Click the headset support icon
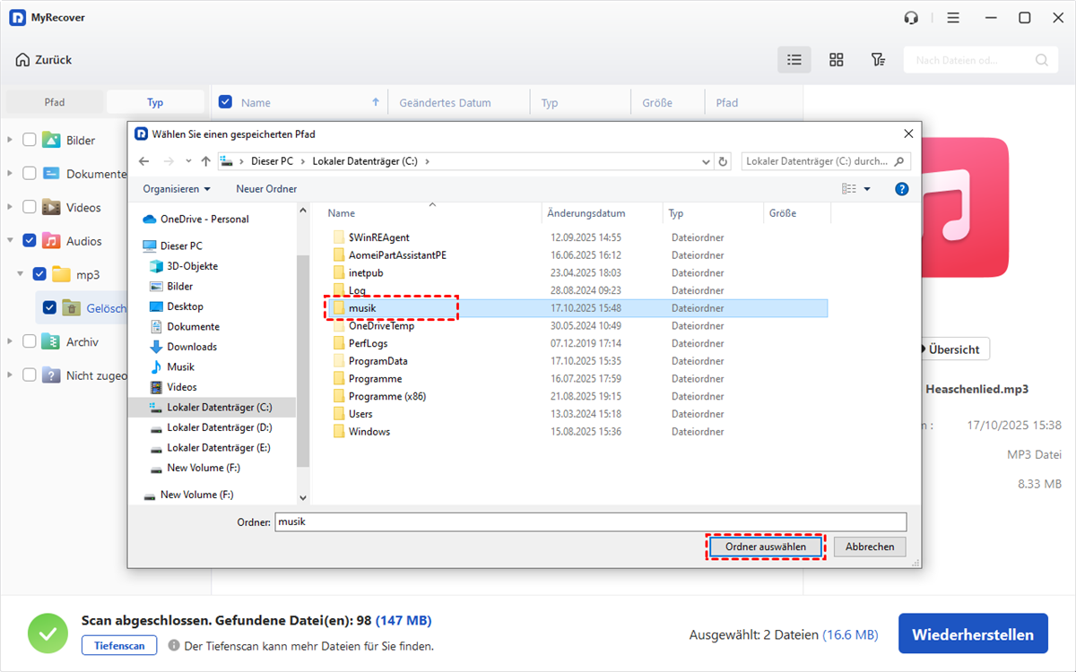 (911, 18)
